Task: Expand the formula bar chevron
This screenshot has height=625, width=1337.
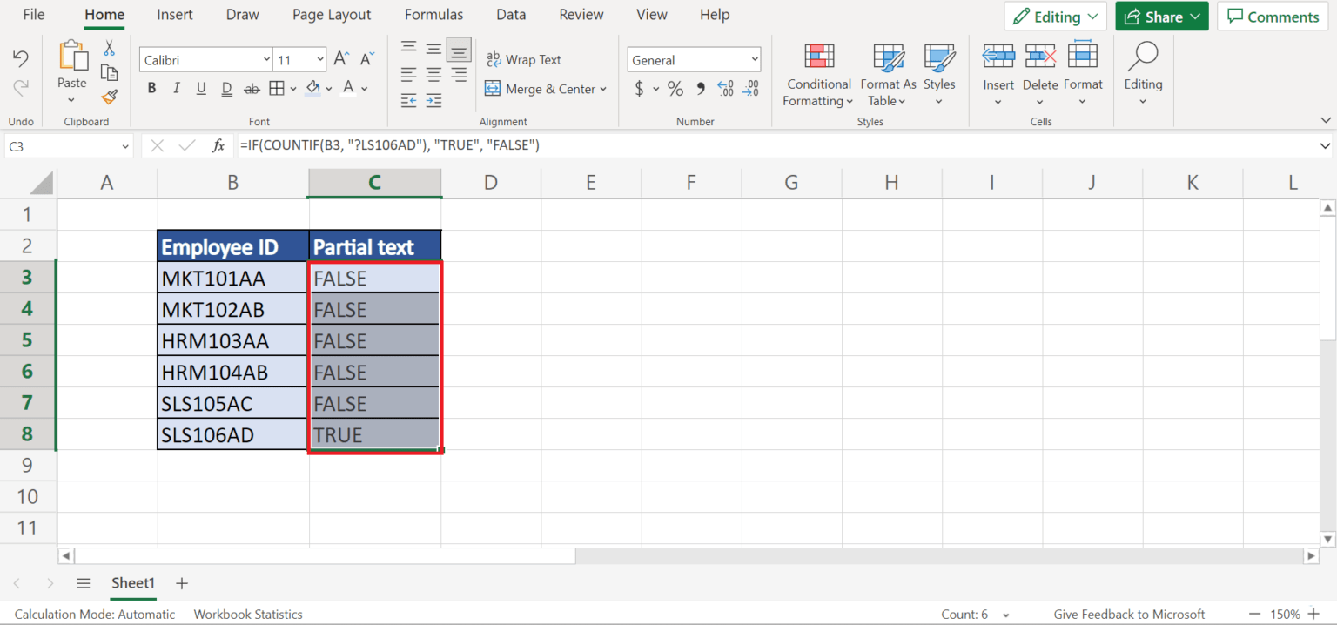Action: (x=1325, y=146)
